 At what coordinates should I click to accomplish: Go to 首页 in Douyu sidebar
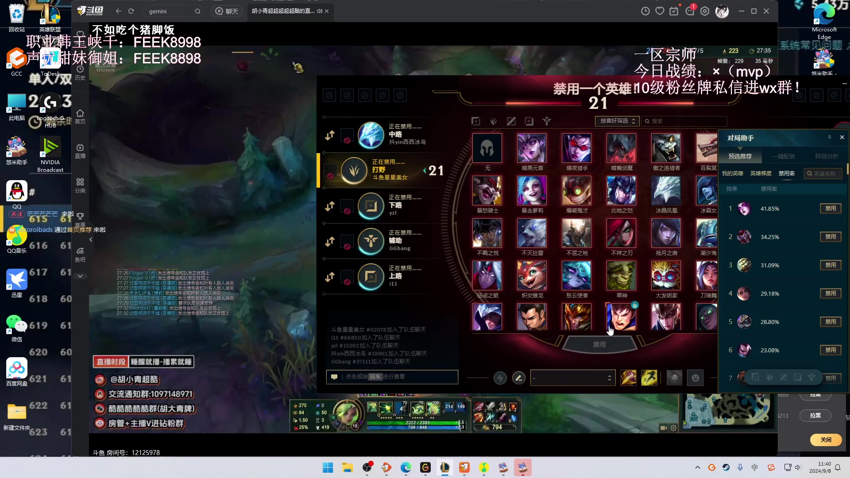(80, 116)
